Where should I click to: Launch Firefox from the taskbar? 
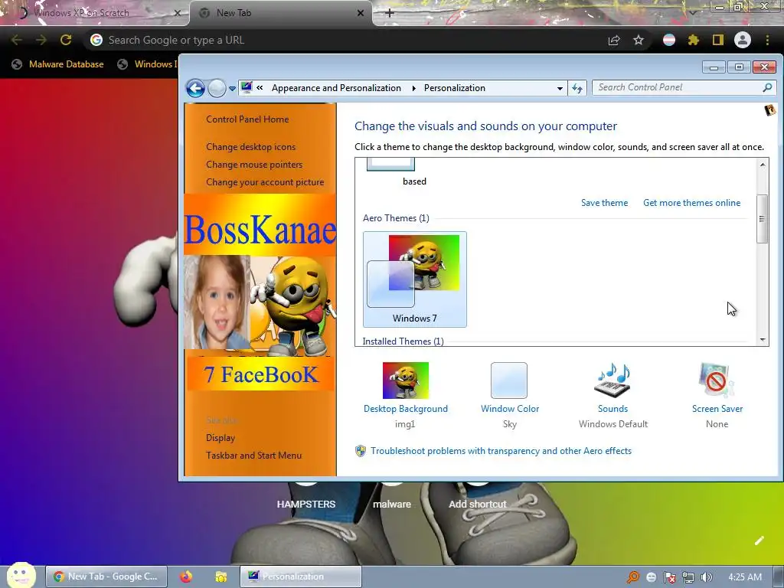tap(186, 577)
